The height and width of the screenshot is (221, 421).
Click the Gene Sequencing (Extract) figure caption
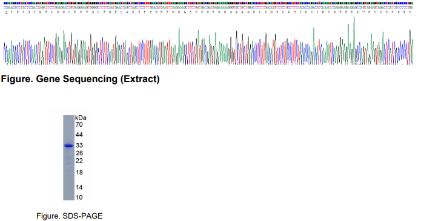tap(81, 79)
